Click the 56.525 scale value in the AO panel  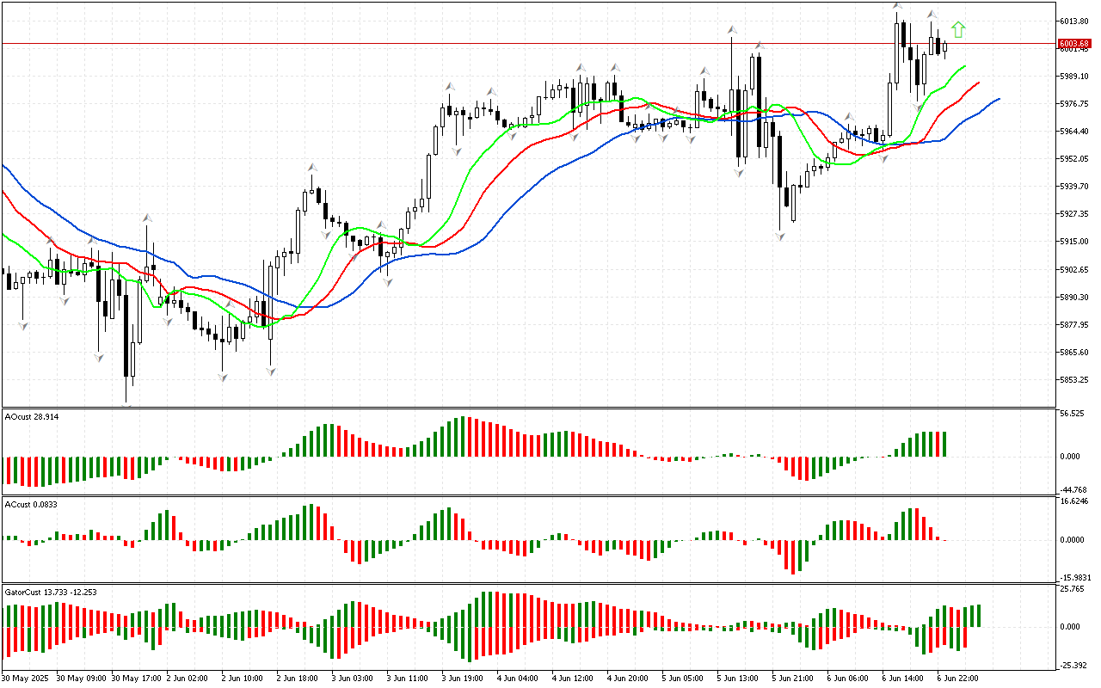(x=1071, y=414)
